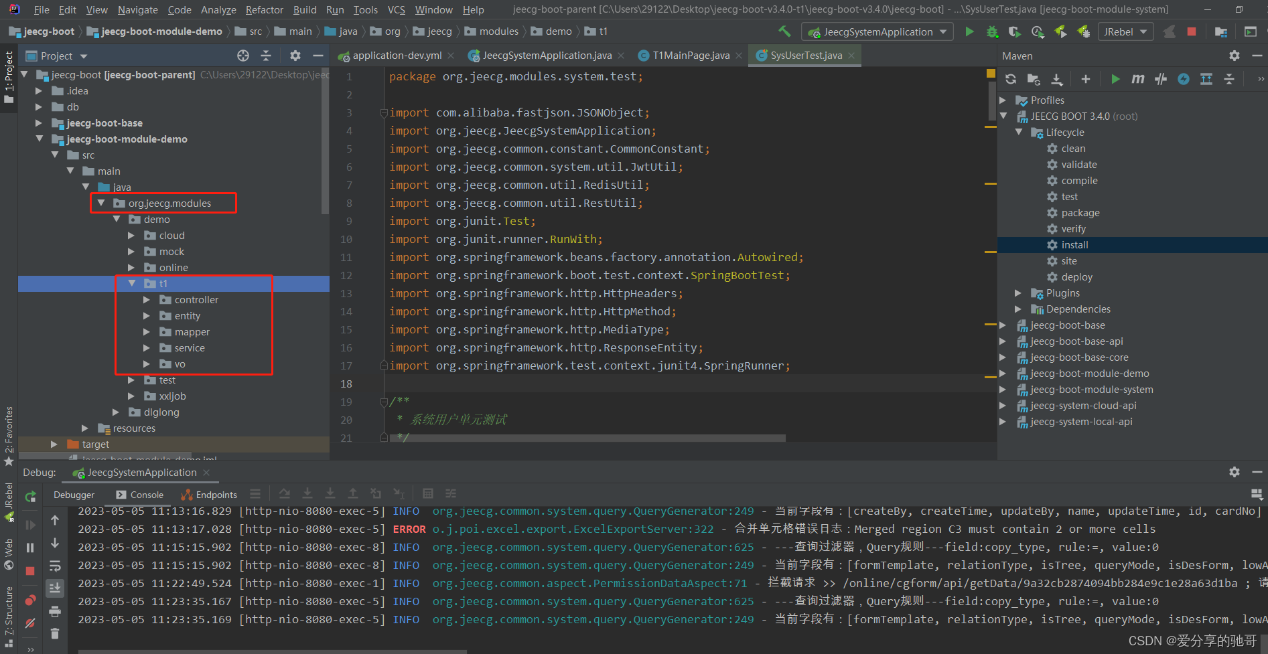Open Project panel options gear
Image resolution: width=1268 pixels, height=654 pixels.
295,56
